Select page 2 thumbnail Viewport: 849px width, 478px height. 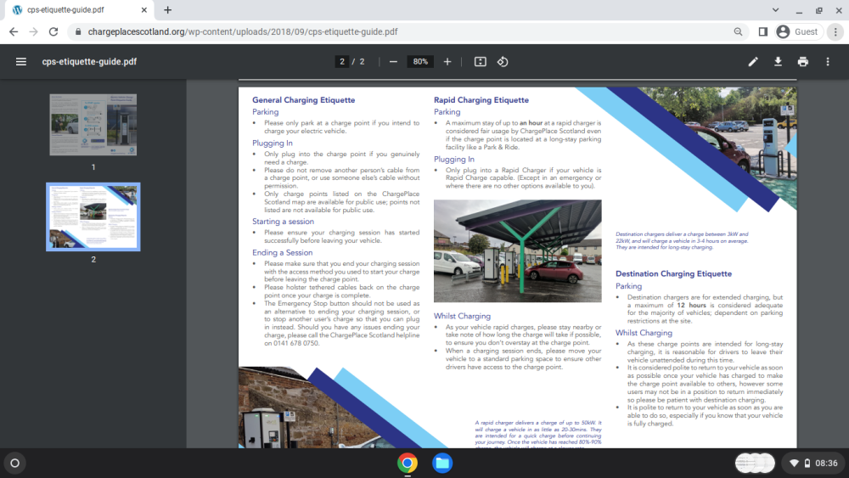pyautogui.click(x=93, y=217)
